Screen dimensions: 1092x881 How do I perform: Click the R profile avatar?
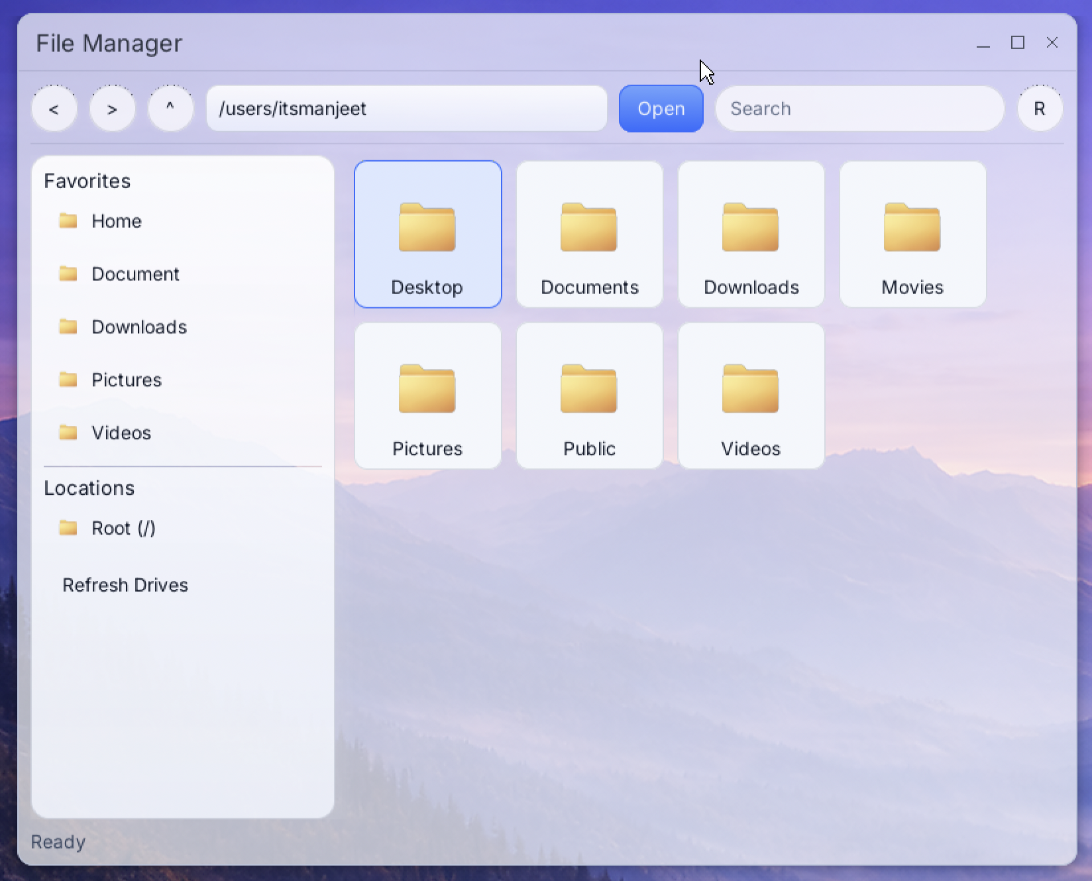(x=1040, y=108)
